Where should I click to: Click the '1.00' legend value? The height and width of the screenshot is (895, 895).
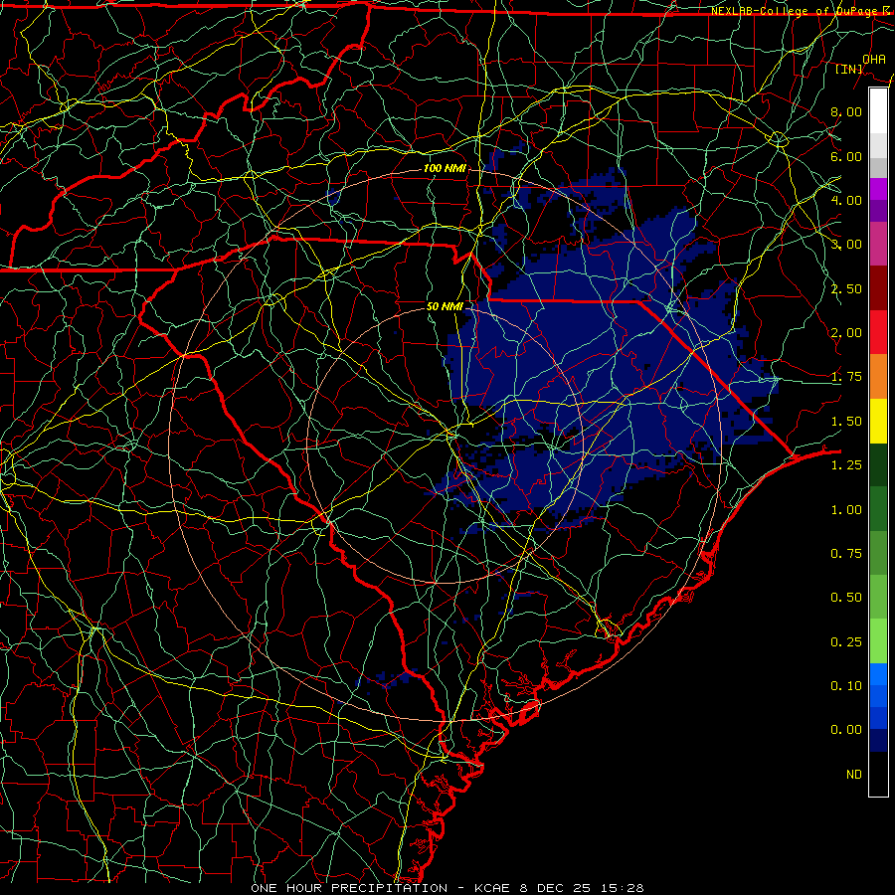coord(846,510)
